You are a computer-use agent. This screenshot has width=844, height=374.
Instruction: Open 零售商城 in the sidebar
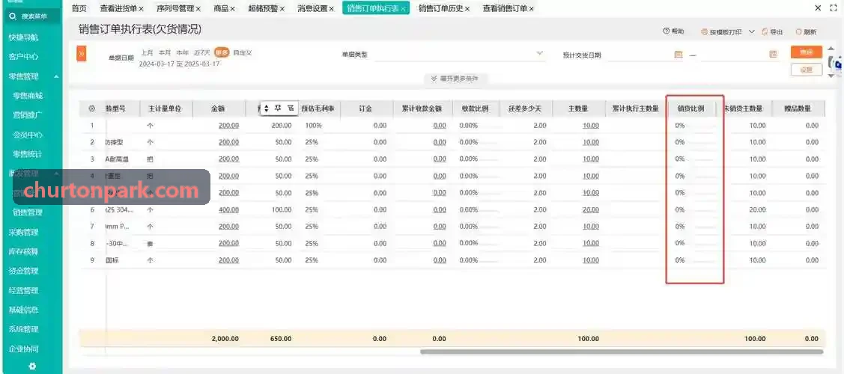coord(28,96)
